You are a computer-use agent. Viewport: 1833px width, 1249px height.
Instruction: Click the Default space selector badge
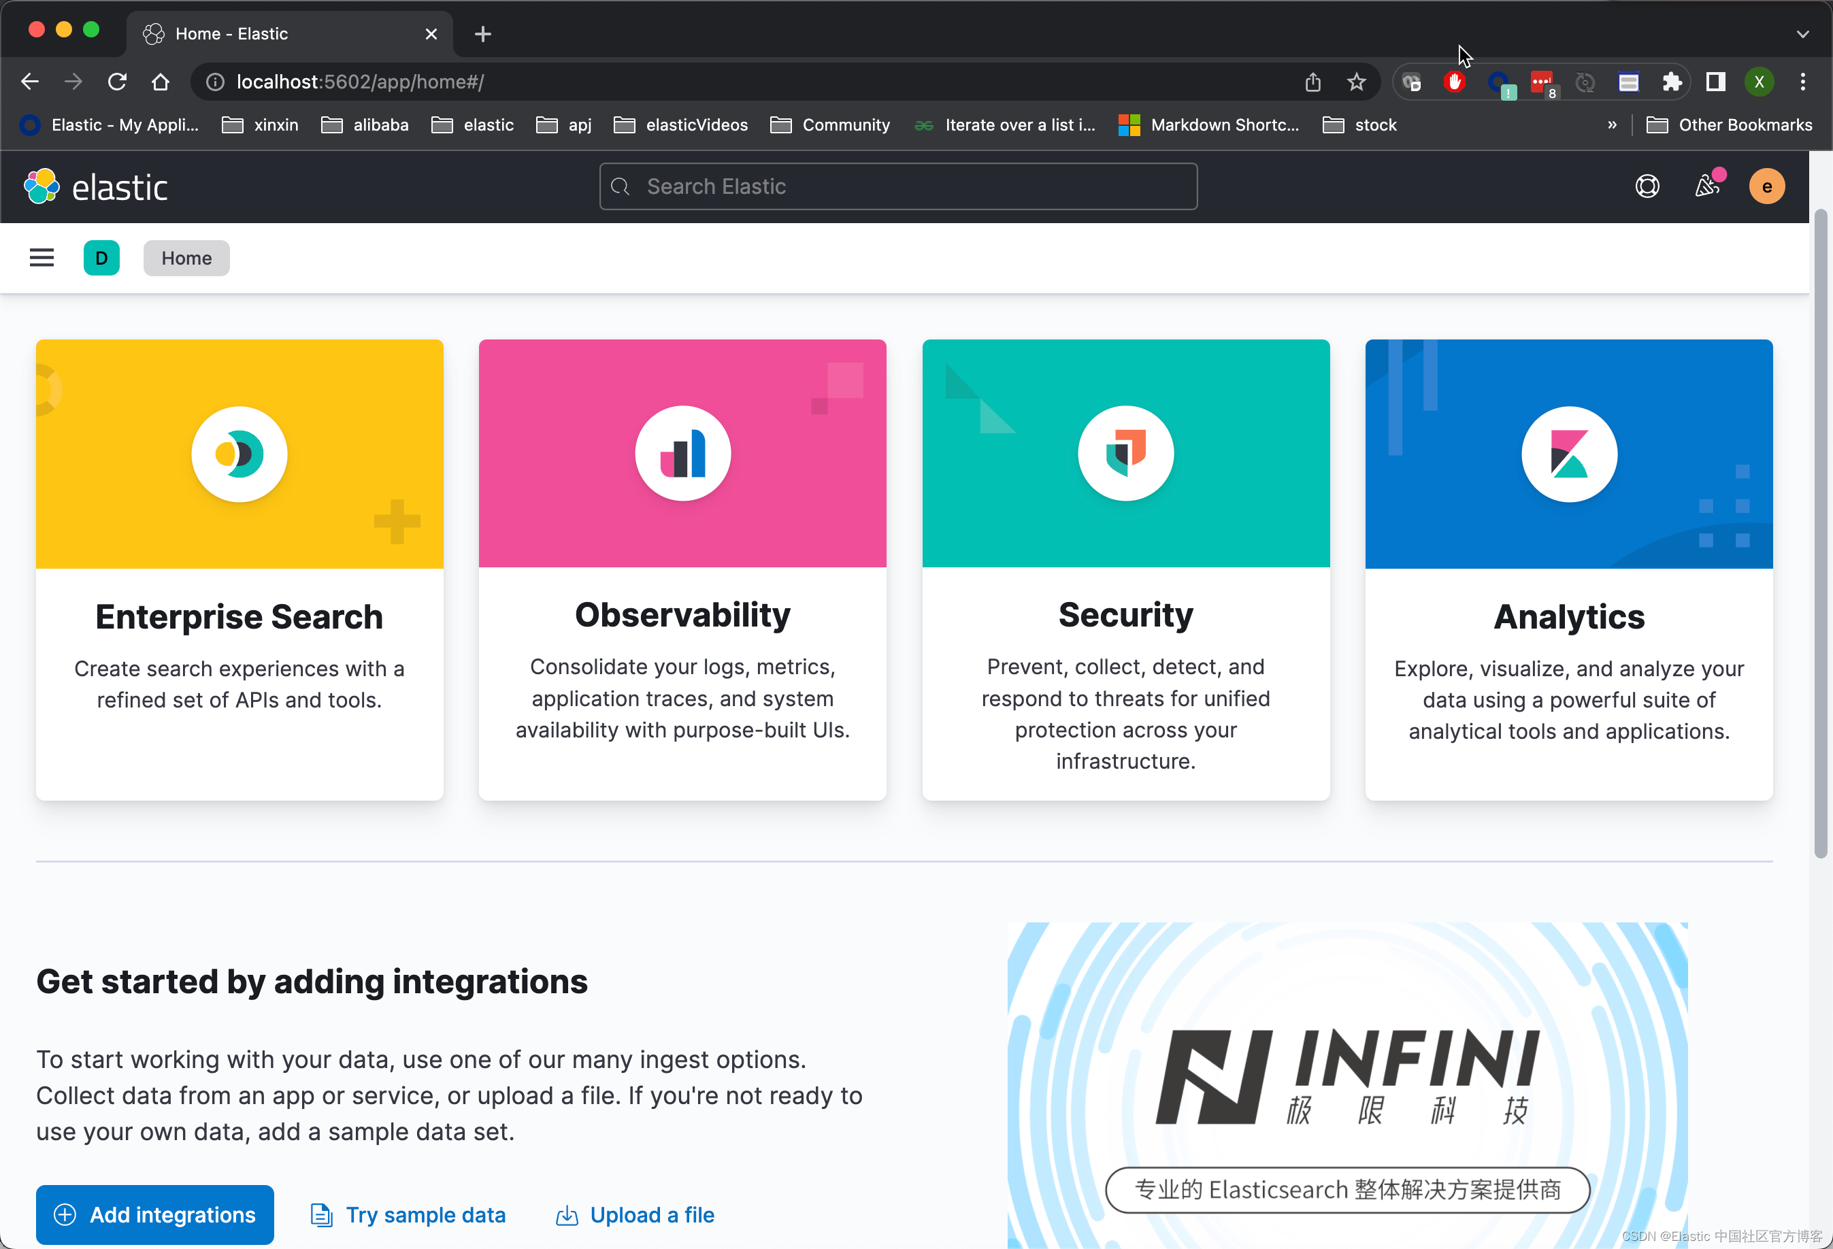click(101, 258)
